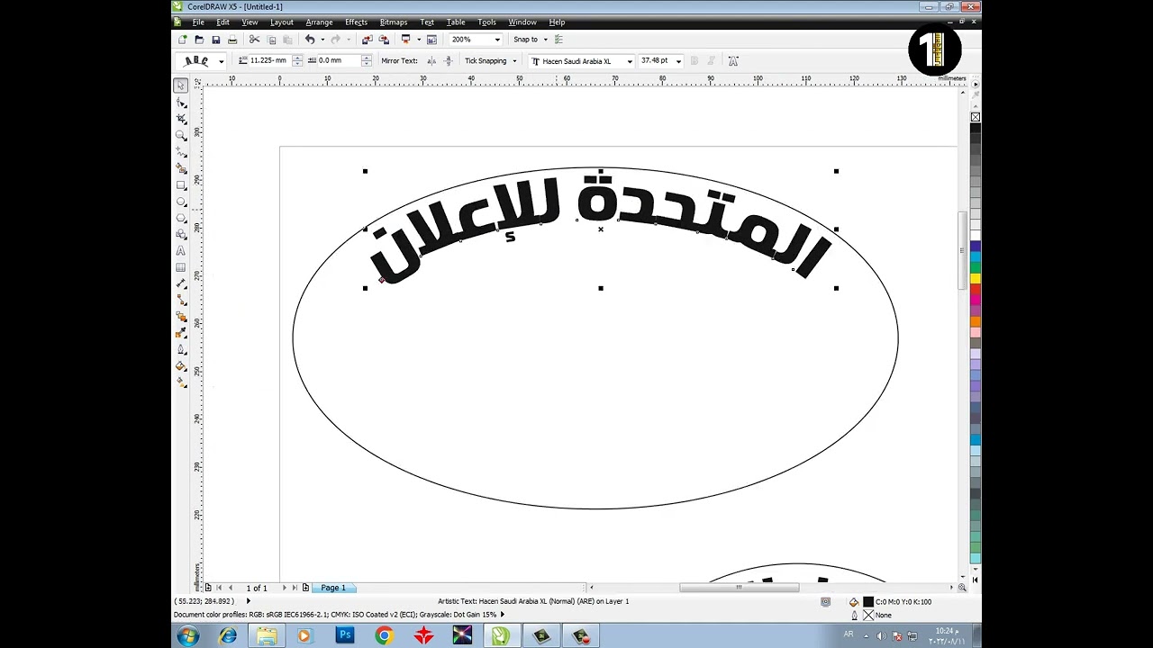Select the Ellipse tool
Viewport: 1153px width, 648px height.
tap(181, 202)
